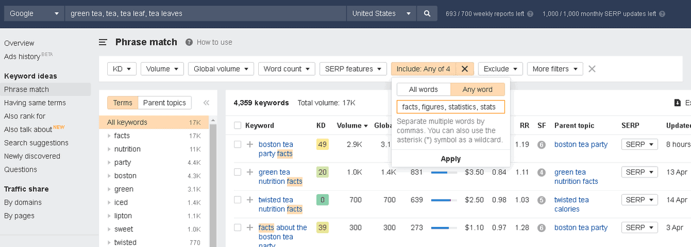
Task: Sort by the Volume column header
Action: (x=352, y=126)
